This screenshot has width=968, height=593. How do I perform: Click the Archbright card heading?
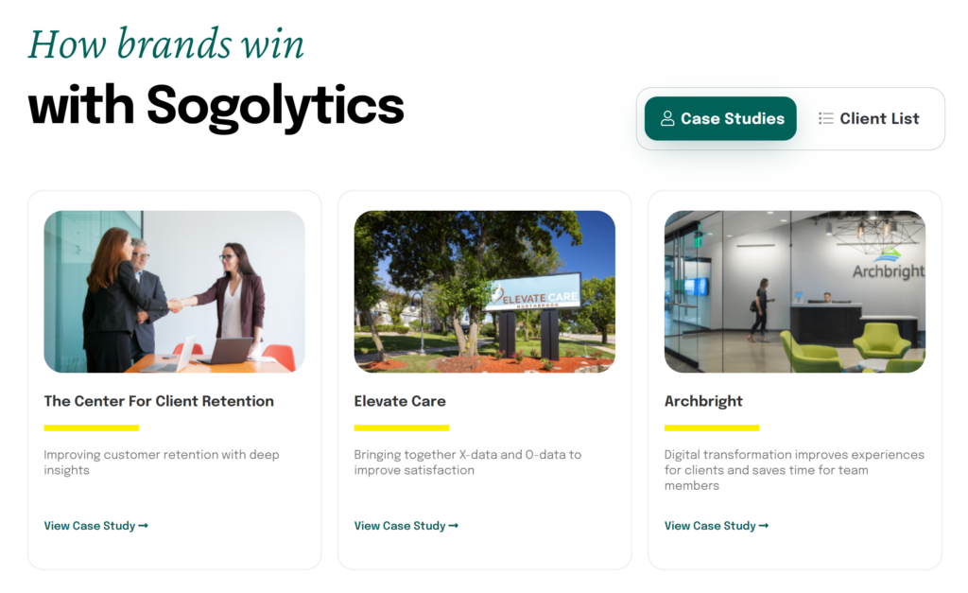click(x=703, y=401)
